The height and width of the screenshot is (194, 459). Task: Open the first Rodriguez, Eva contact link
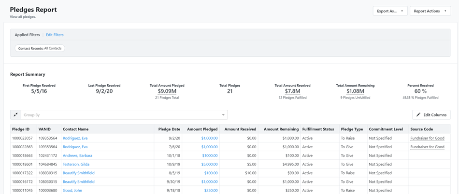(75, 138)
